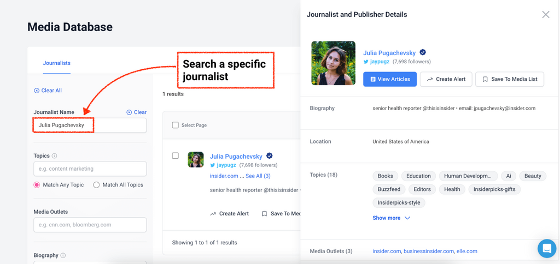Click the Topics info icon
The width and height of the screenshot is (560, 264).
tap(55, 156)
